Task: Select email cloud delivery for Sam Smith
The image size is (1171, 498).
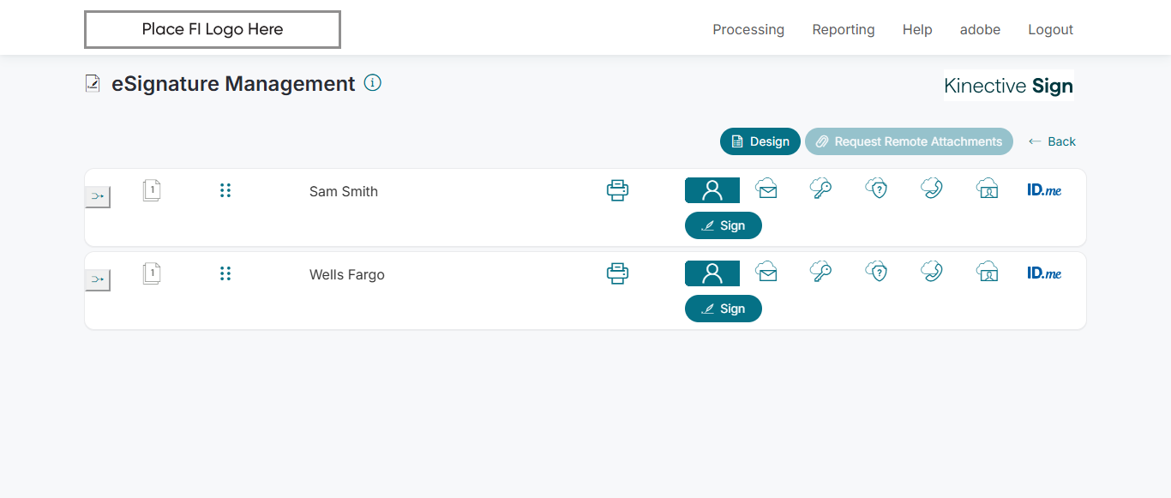Action: (766, 189)
